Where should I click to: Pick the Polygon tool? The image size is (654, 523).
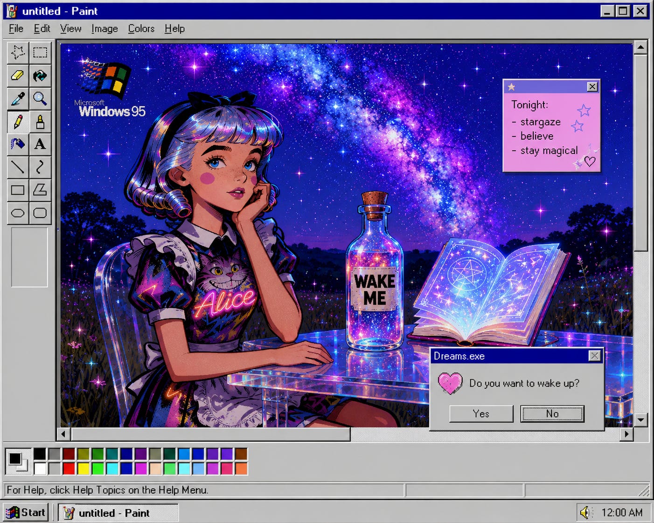[x=40, y=190]
